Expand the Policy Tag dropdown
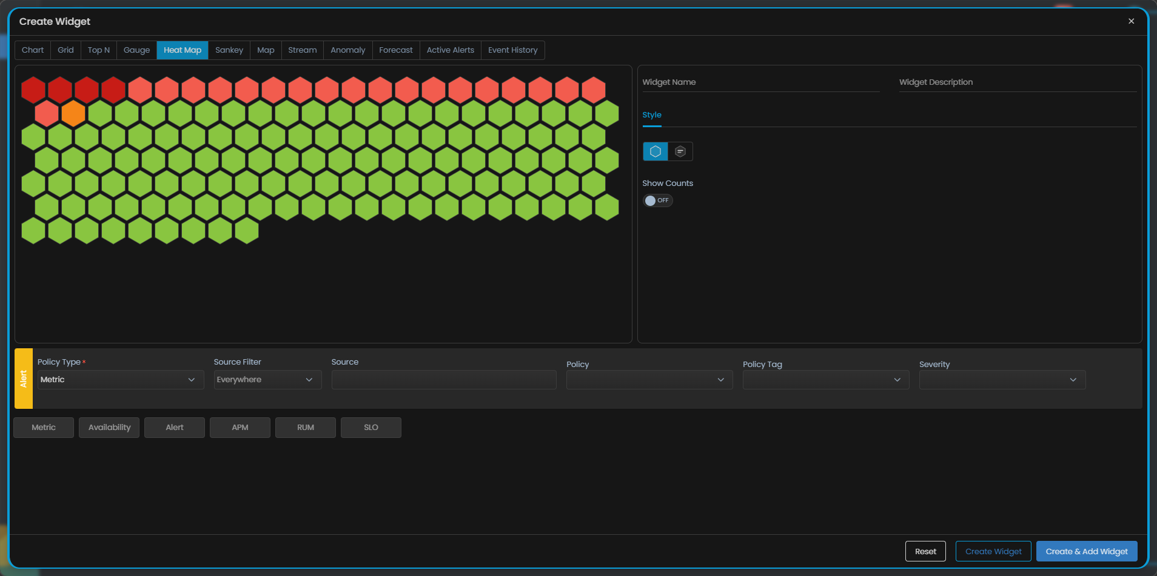 (826, 380)
